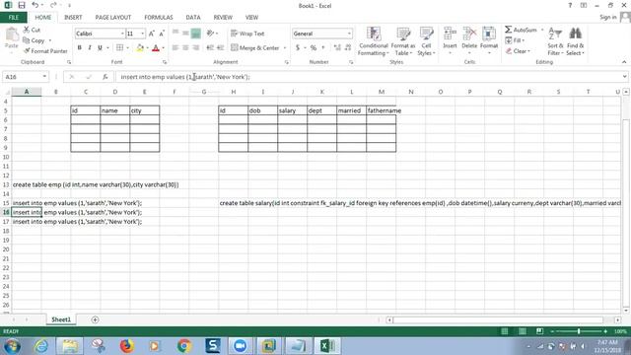Center text horizontally
631x355 pixels.
(185, 48)
